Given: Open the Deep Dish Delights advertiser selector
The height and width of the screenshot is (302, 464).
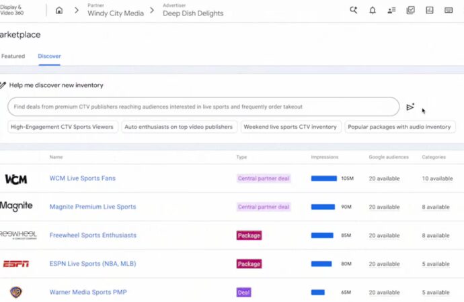Looking at the screenshot, I should coord(193,10).
